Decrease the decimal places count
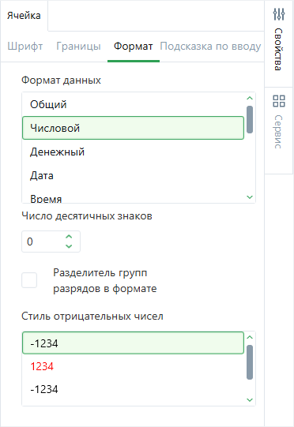The width and height of the screenshot is (294, 427). click(x=69, y=246)
